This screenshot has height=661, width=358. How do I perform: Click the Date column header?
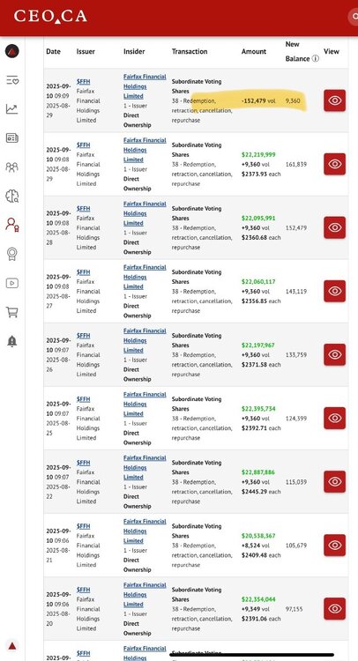click(x=53, y=51)
